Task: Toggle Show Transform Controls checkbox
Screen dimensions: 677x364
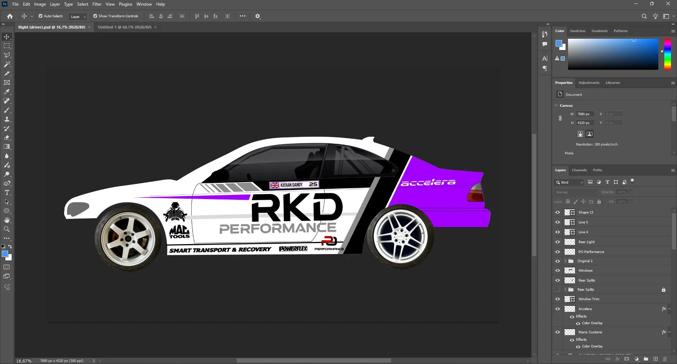Action: pyautogui.click(x=95, y=16)
